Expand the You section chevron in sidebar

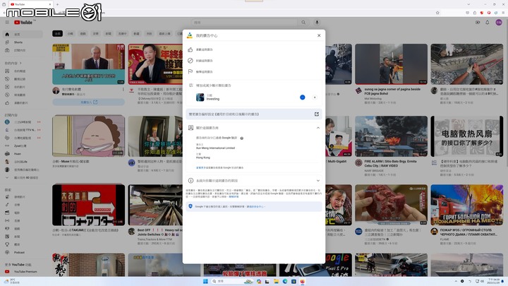(x=20, y=64)
